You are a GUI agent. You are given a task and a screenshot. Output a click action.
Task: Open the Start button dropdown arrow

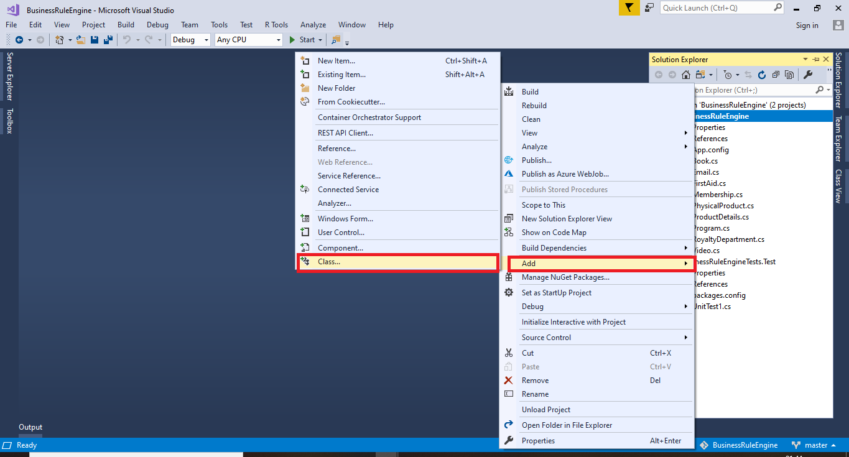point(320,40)
